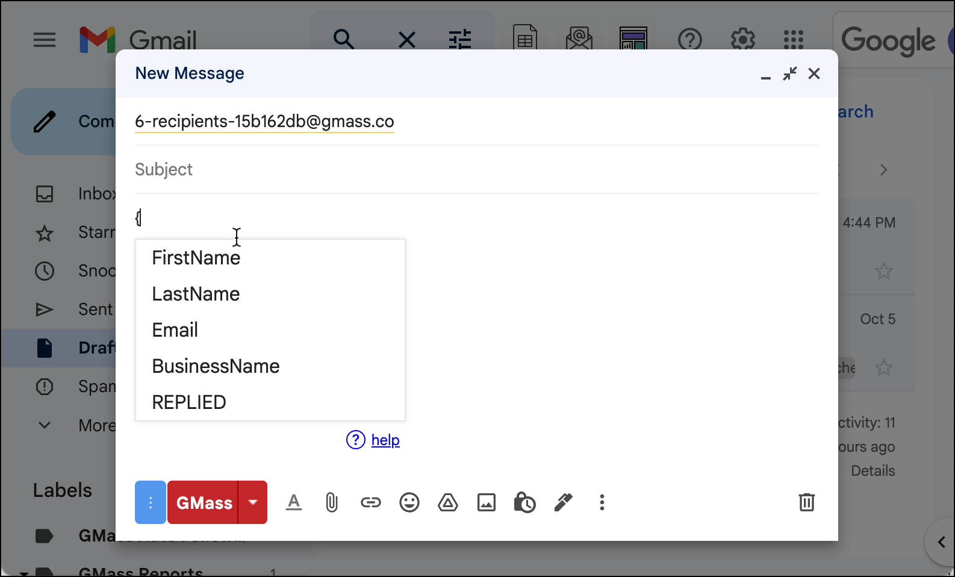Insert photo with the image icon
This screenshot has height=577, width=955.
click(487, 502)
